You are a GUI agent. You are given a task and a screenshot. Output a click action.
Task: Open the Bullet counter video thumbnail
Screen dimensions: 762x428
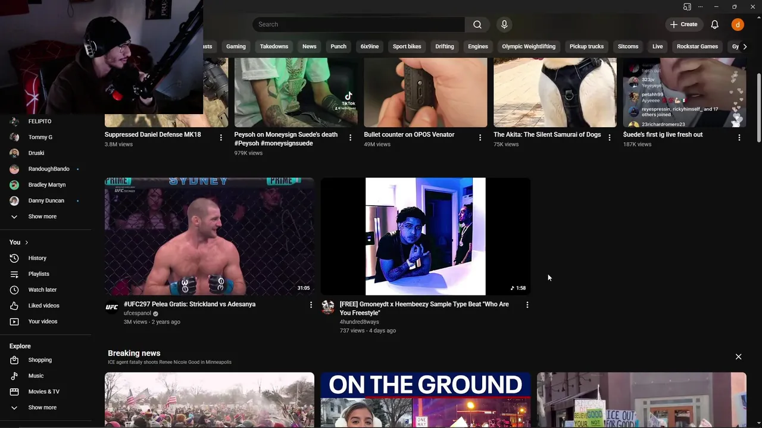point(426,92)
